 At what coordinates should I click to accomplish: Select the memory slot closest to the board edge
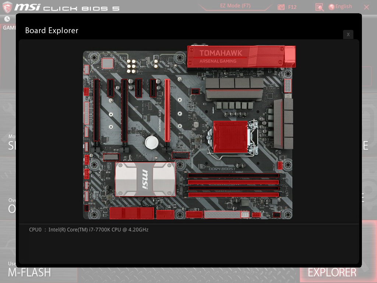pyautogui.click(x=233, y=195)
